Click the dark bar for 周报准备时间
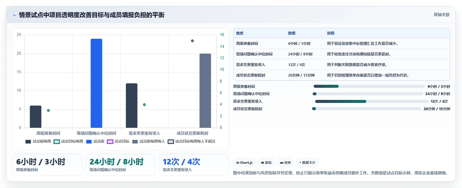 35,117
